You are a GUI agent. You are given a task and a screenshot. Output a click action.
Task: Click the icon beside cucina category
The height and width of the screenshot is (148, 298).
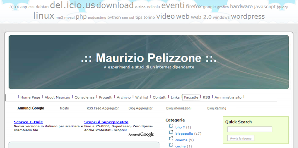(171, 145)
